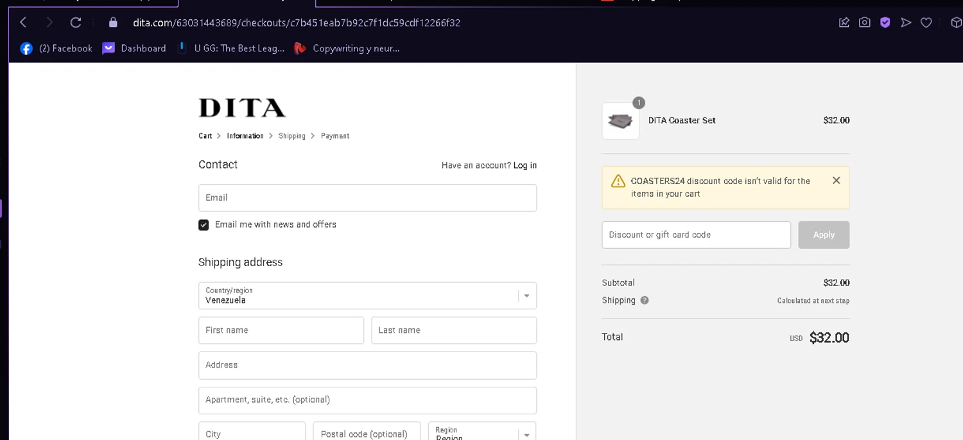This screenshot has width=963, height=440.
Task: Click the DITA logo
Action: point(242,108)
